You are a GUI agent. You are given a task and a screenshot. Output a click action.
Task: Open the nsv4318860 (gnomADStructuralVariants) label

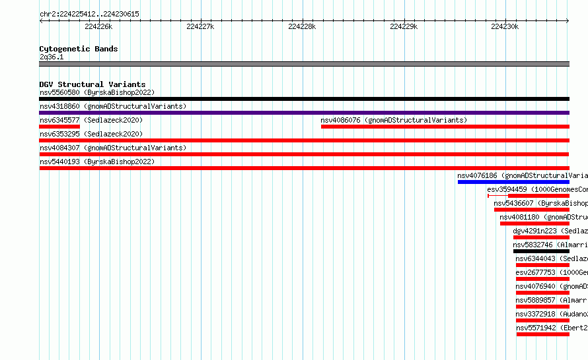pyautogui.click(x=113, y=106)
